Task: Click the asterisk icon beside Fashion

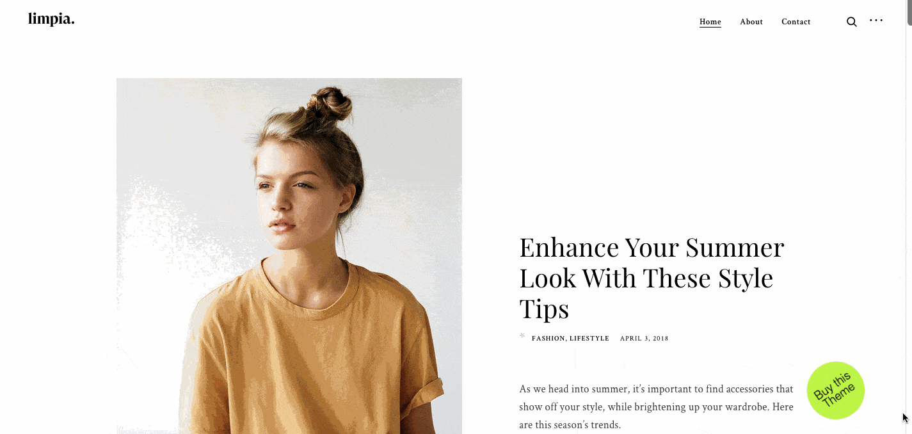Action: pyautogui.click(x=522, y=336)
